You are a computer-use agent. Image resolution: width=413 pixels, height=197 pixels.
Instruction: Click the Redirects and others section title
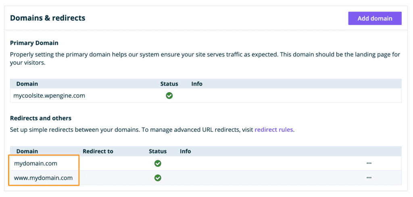pyautogui.click(x=41, y=118)
